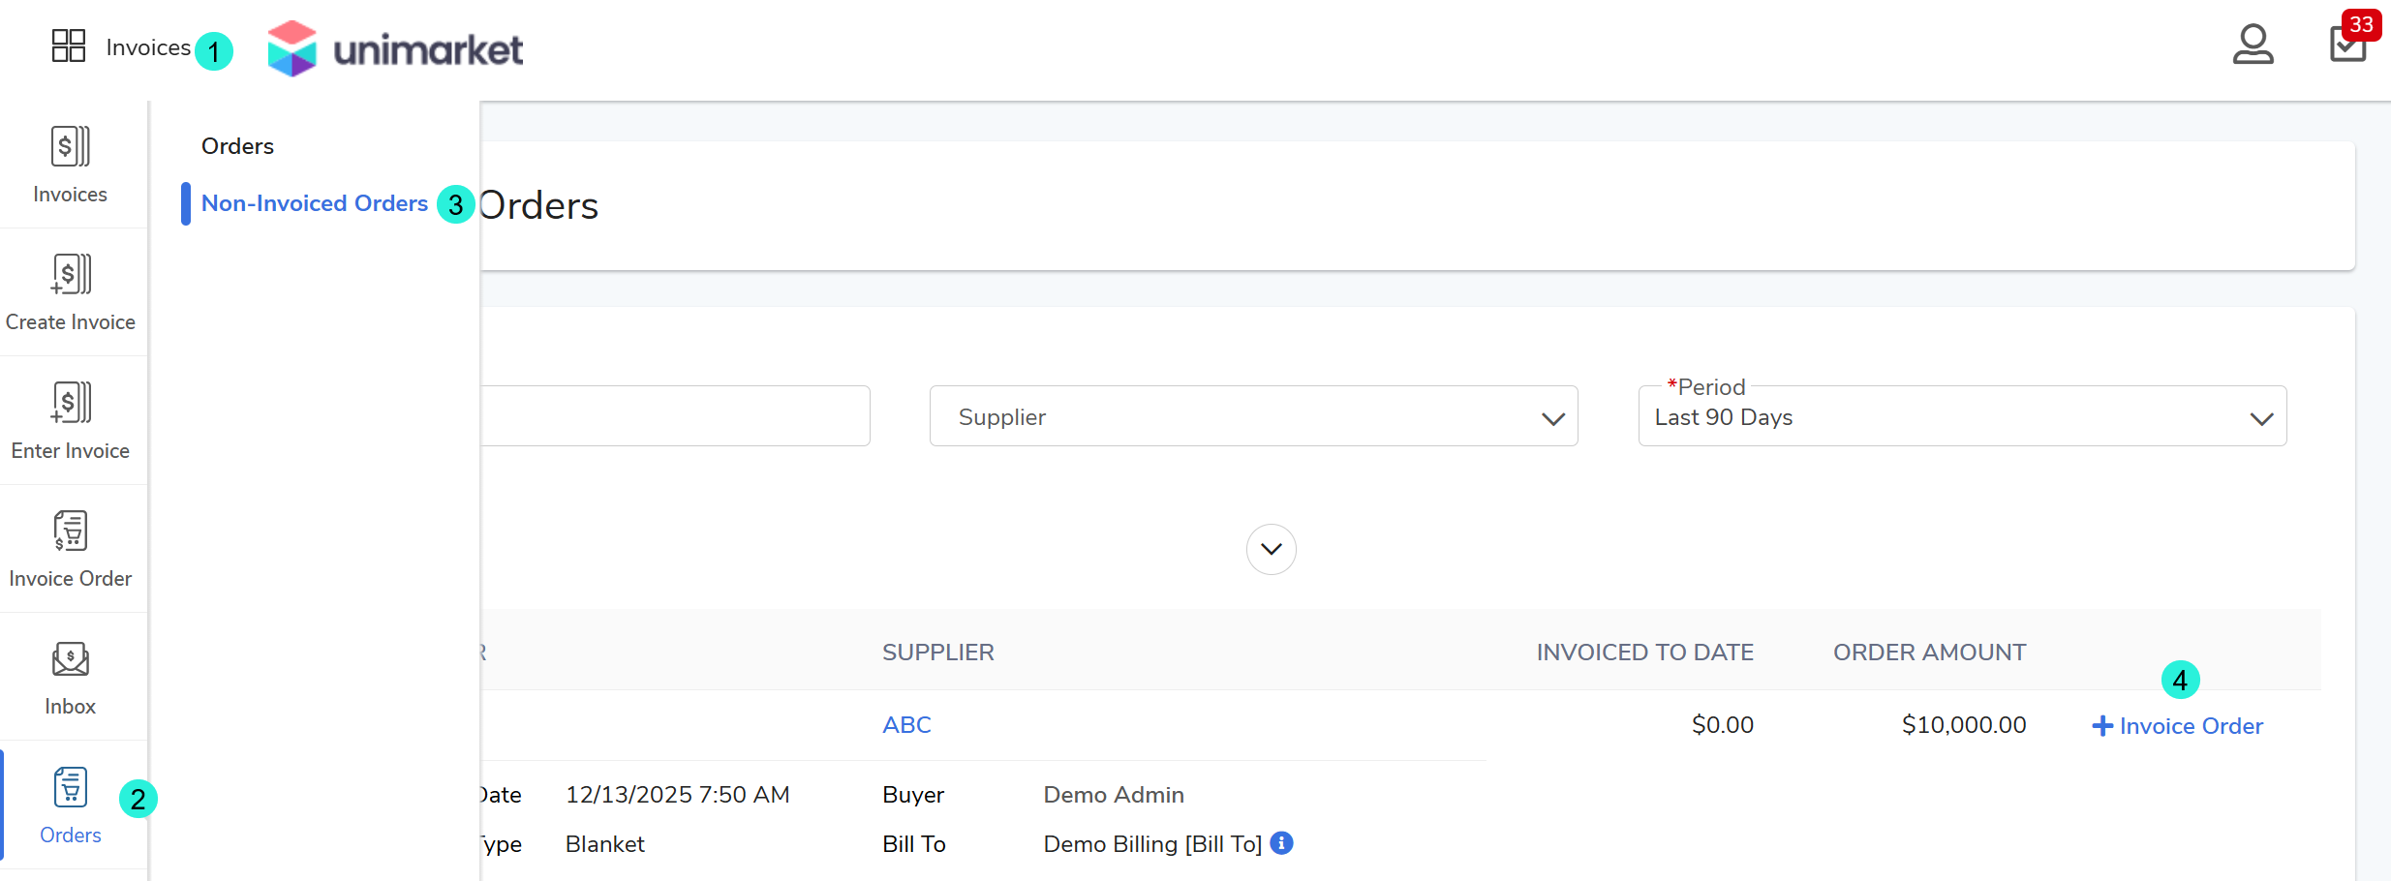Open the app grid menu icon

click(x=68, y=46)
